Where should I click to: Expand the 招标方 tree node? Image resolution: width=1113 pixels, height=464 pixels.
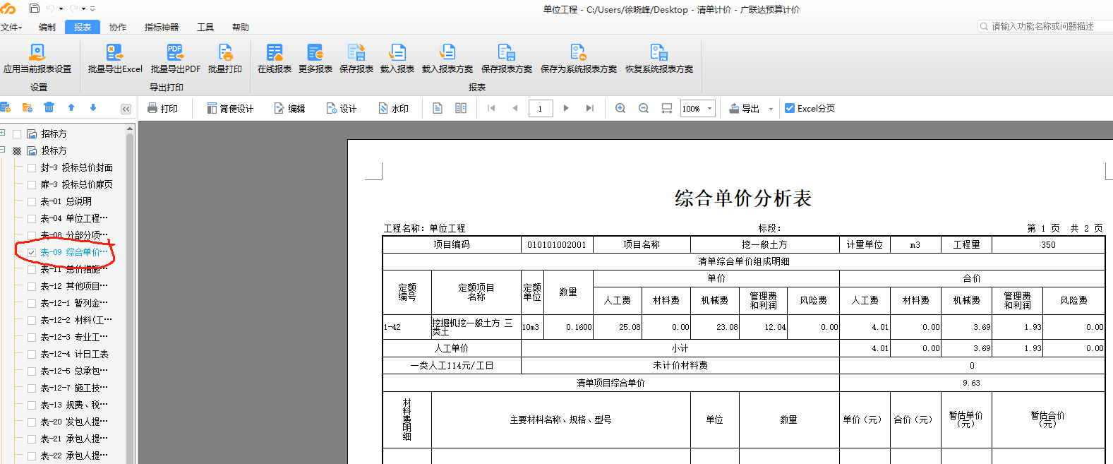[x=3, y=133]
